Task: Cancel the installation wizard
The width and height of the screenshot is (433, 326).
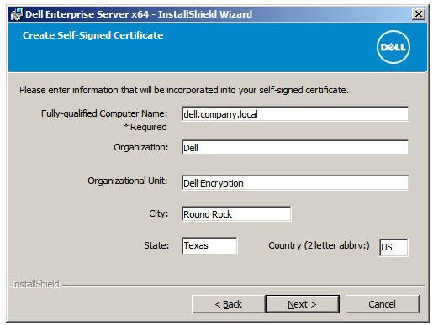Action: (x=382, y=304)
